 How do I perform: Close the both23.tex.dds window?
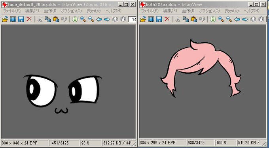coord(263,4)
